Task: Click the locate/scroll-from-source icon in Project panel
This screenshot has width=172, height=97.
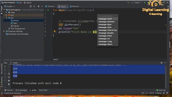Action: pyautogui.click(x=31, y=6)
